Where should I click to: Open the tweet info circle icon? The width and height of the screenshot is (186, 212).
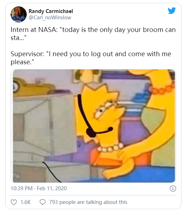click(173, 188)
